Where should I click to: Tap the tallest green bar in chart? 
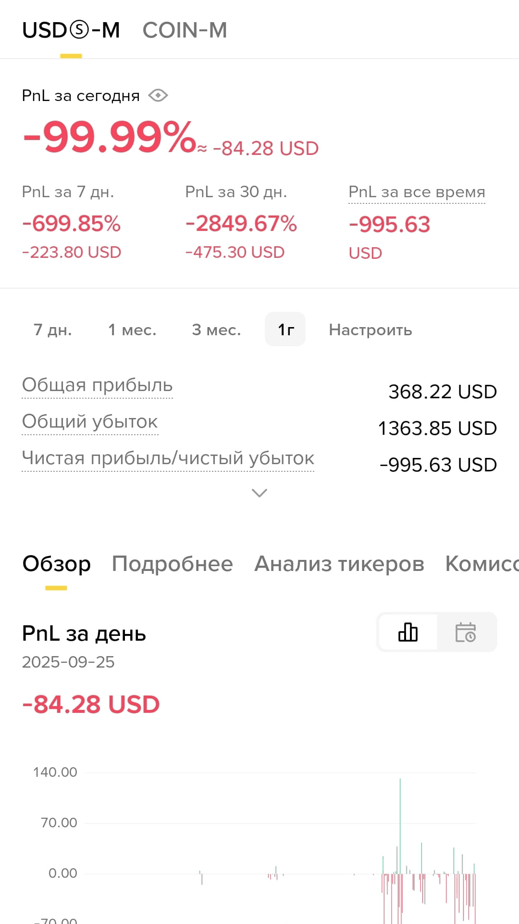(400, 825)
